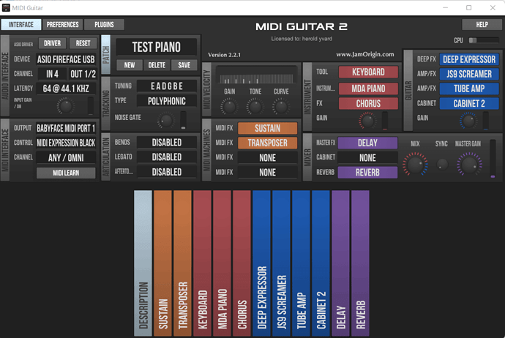Open the JS9 SCREAMER amp/FX slot

click(469, 74)
